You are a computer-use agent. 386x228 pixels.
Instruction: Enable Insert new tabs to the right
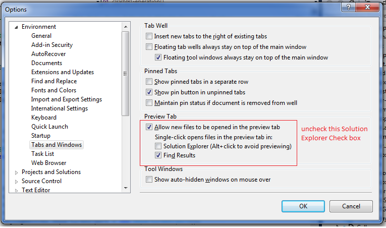pos(149,36)
